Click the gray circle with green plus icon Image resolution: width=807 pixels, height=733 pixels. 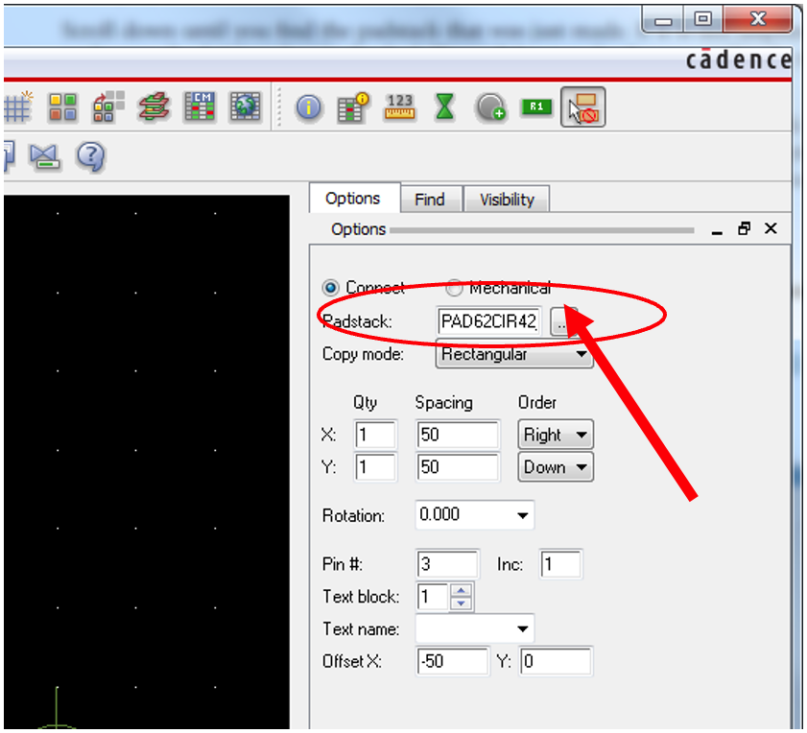491,107
